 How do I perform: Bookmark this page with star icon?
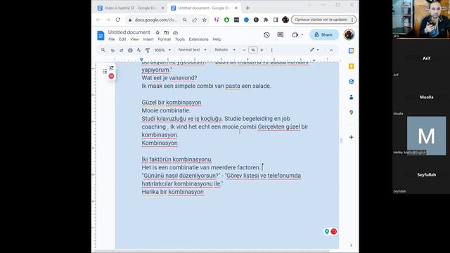[205, 20]
